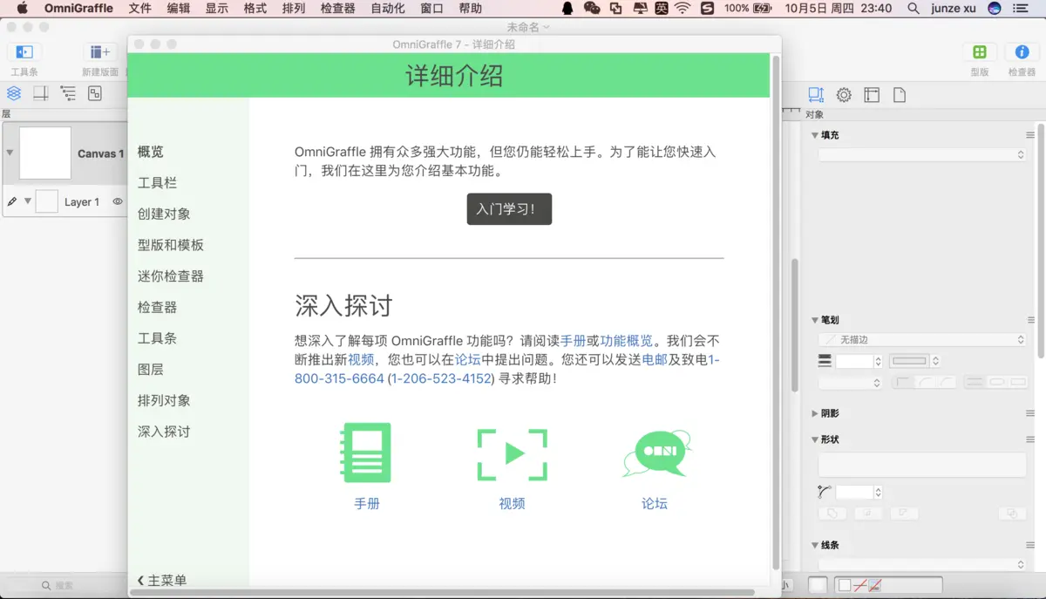The height and width of the screenshot is (599, 1046).
Task: Click the tour window vertical scrollbar
Action: [776, 312]
